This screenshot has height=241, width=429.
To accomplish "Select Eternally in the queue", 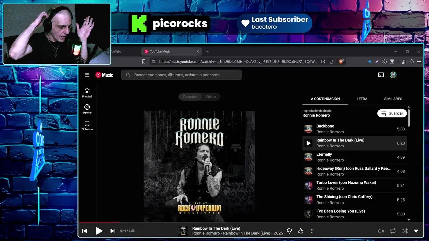I will pyautogui.click(x=355, y=157).
